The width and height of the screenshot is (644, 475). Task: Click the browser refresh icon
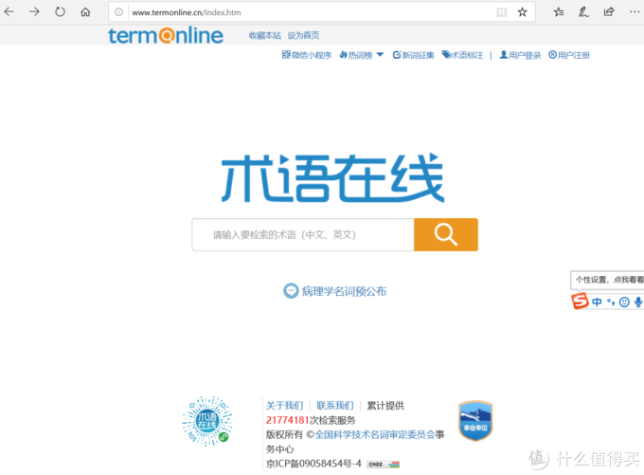60,12
